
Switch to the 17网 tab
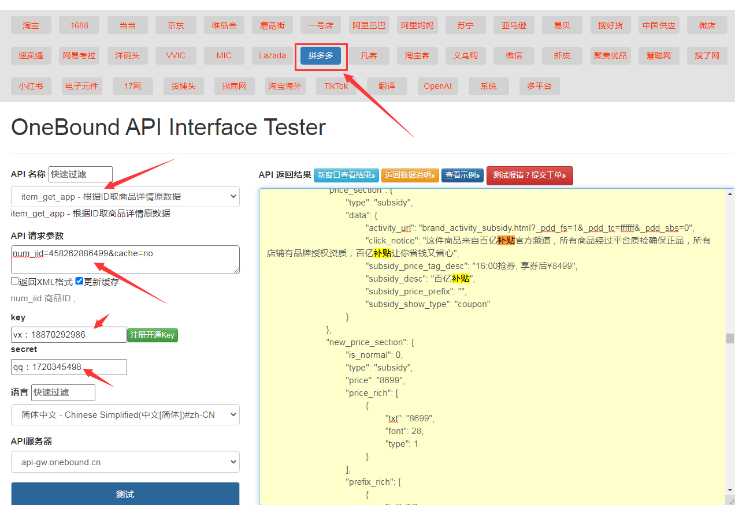tap(133, 86)
